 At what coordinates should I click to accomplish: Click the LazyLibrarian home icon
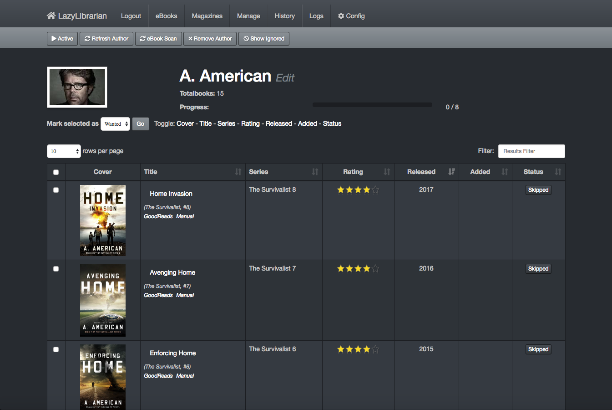tap(51, 16)
